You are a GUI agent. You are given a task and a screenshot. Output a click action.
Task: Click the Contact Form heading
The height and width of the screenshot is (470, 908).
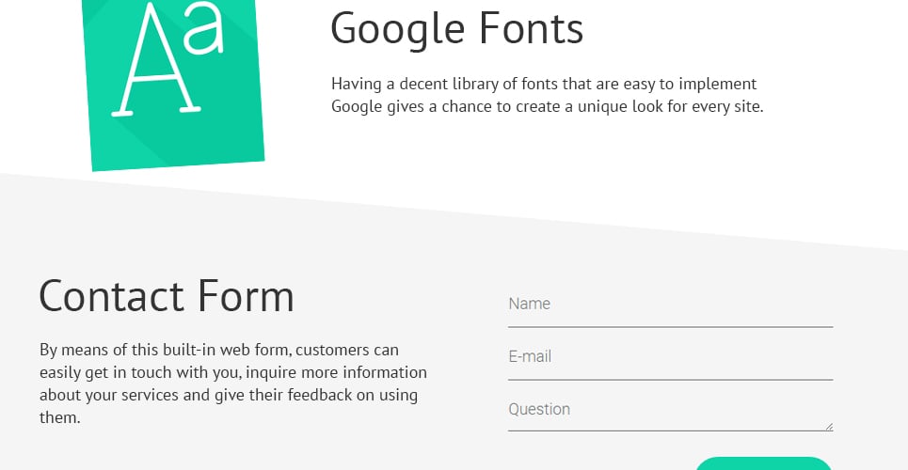coord(167,296)
